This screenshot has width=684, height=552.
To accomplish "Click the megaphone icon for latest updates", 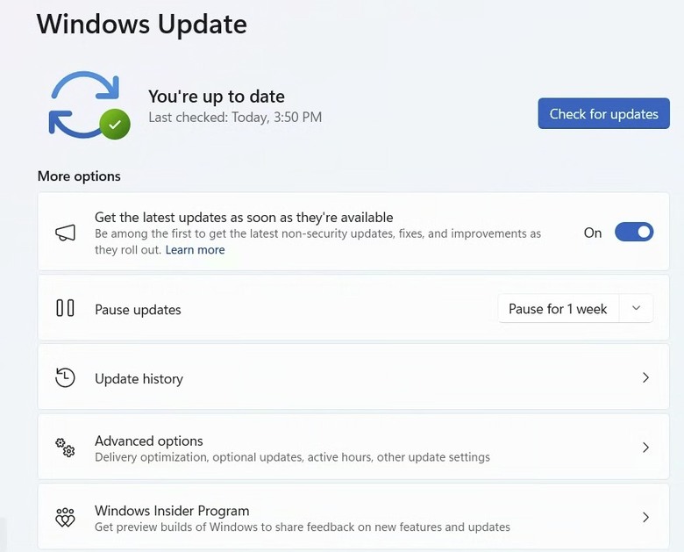I will point(66,233).
